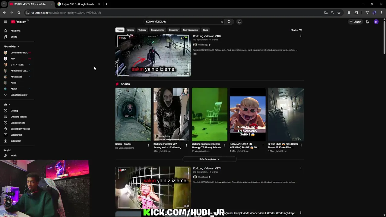Open the Abwaanada subscription channel
This screenshot has height=217, width=386.
click(x=17, y=77)
